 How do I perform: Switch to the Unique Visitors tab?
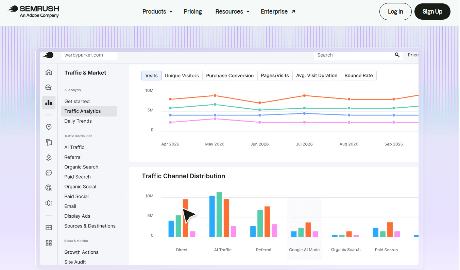click(x=182, y=75)
